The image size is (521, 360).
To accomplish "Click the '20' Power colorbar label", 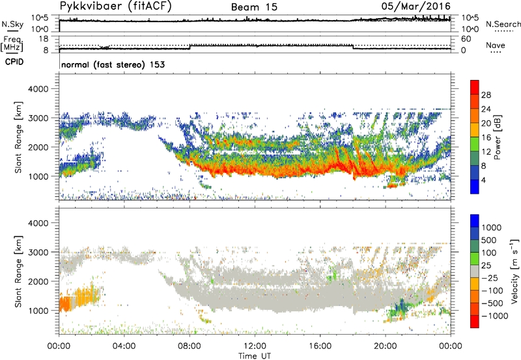I will point(486,123).
